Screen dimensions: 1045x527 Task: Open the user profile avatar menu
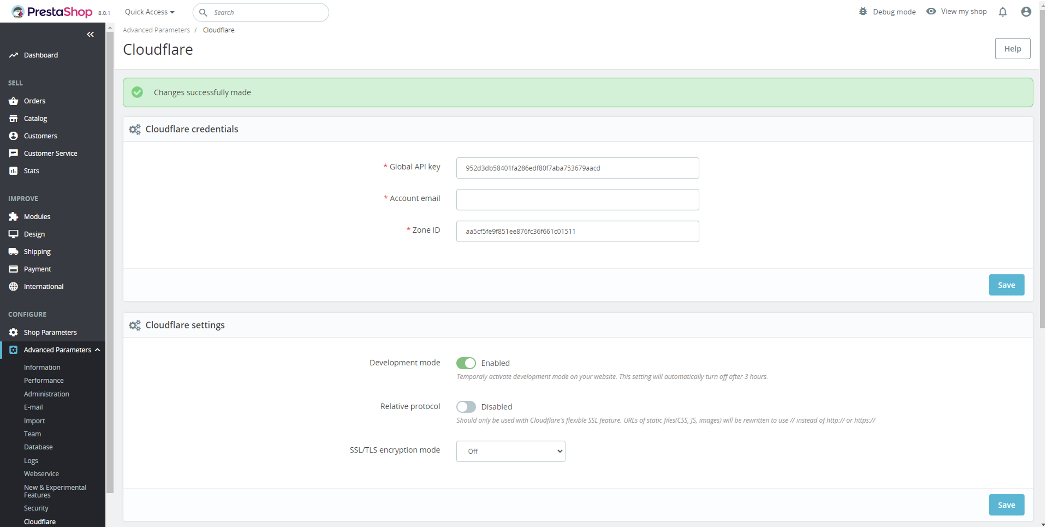(x=1026, y=12)
